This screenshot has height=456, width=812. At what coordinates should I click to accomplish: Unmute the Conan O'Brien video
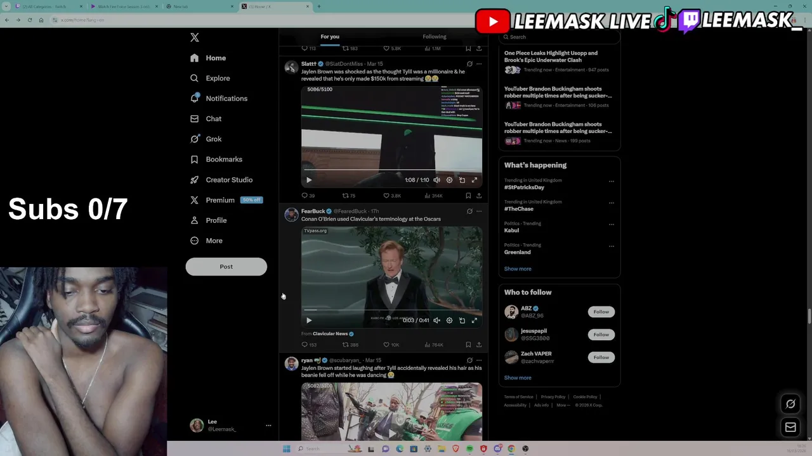pos(436,320)
